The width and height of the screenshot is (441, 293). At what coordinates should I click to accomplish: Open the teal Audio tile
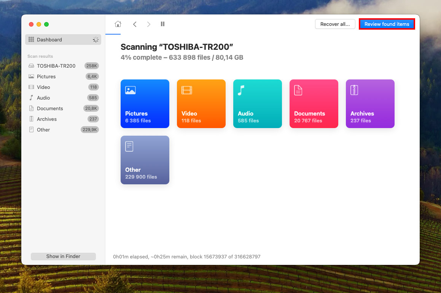coord(258,104)
